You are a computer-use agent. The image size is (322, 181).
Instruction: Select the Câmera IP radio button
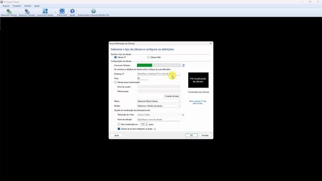pyautogui.click(x=115, y=57)
